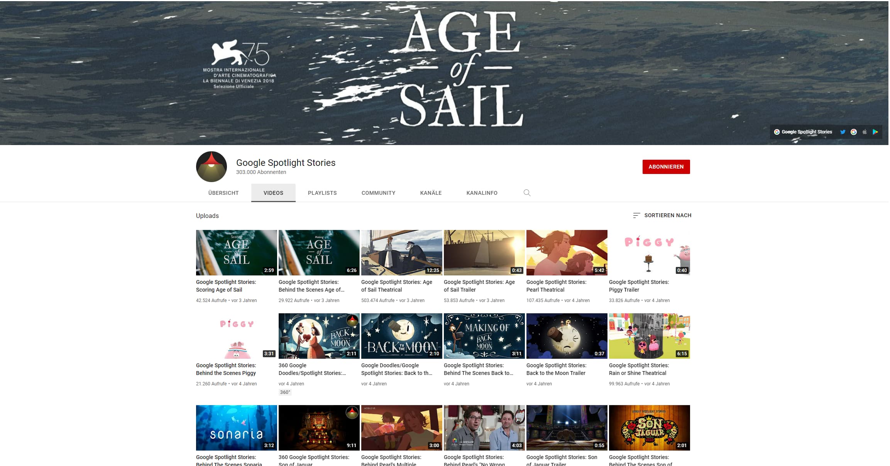Image resolution: width=890 pixels, height=466 pixels.
Task: Click the Google Spotlight Stories channel name
Action: click(286, 163)
